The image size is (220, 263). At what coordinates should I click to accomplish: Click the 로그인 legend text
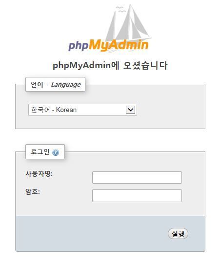coord(40,152)
